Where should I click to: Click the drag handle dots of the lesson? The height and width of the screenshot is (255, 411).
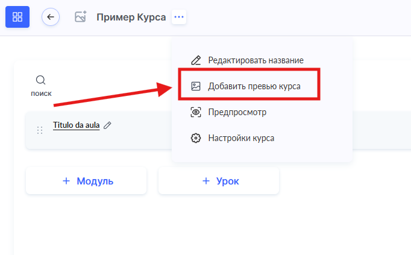[x=40, y=130]
